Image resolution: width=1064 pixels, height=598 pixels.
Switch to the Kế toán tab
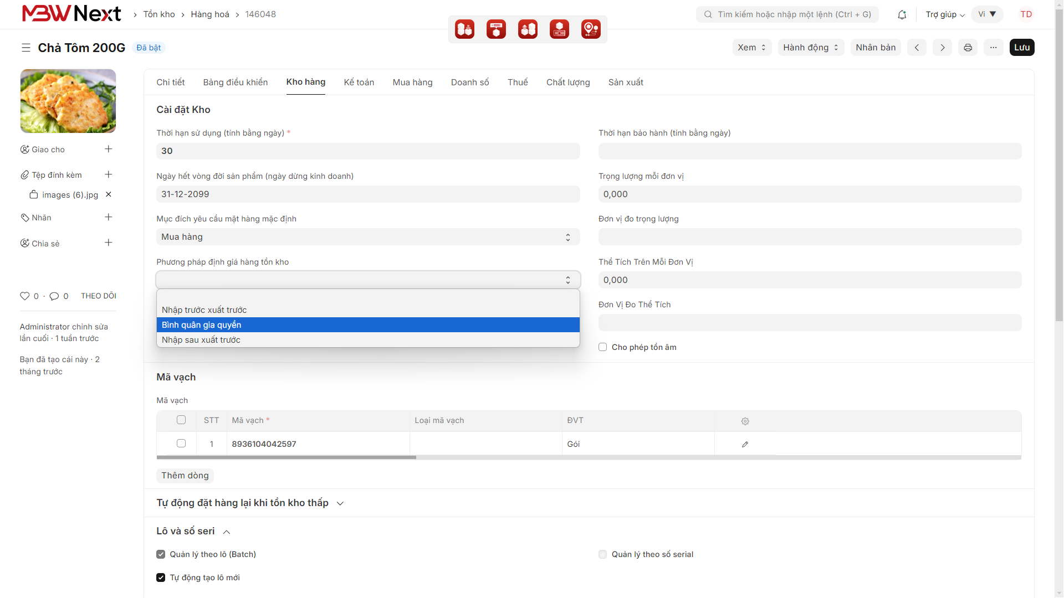tap(359, 83)
